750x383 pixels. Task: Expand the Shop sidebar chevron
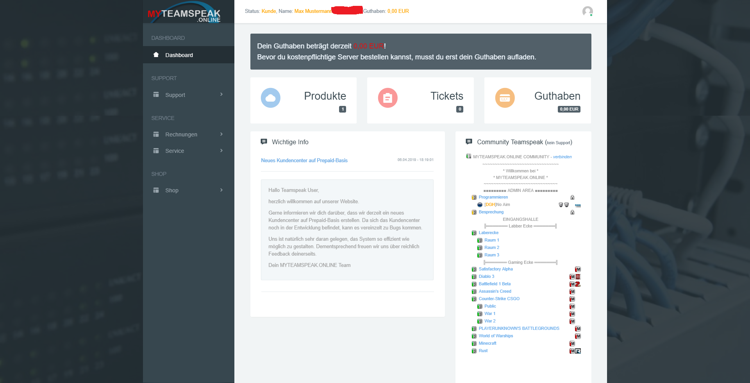[x=221, y=190]
